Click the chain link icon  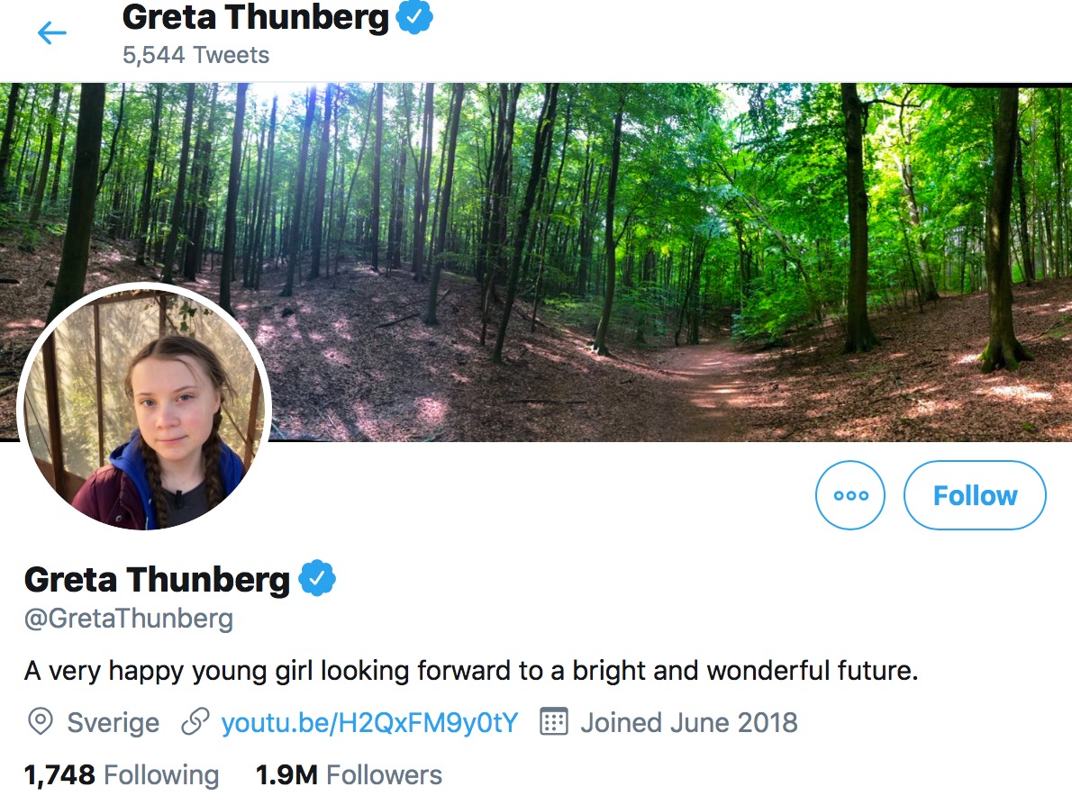195,722
